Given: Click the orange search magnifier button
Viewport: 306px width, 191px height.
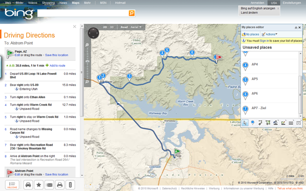Looking at the screenshot, I should pyautogui.click(x=131, y=13).
